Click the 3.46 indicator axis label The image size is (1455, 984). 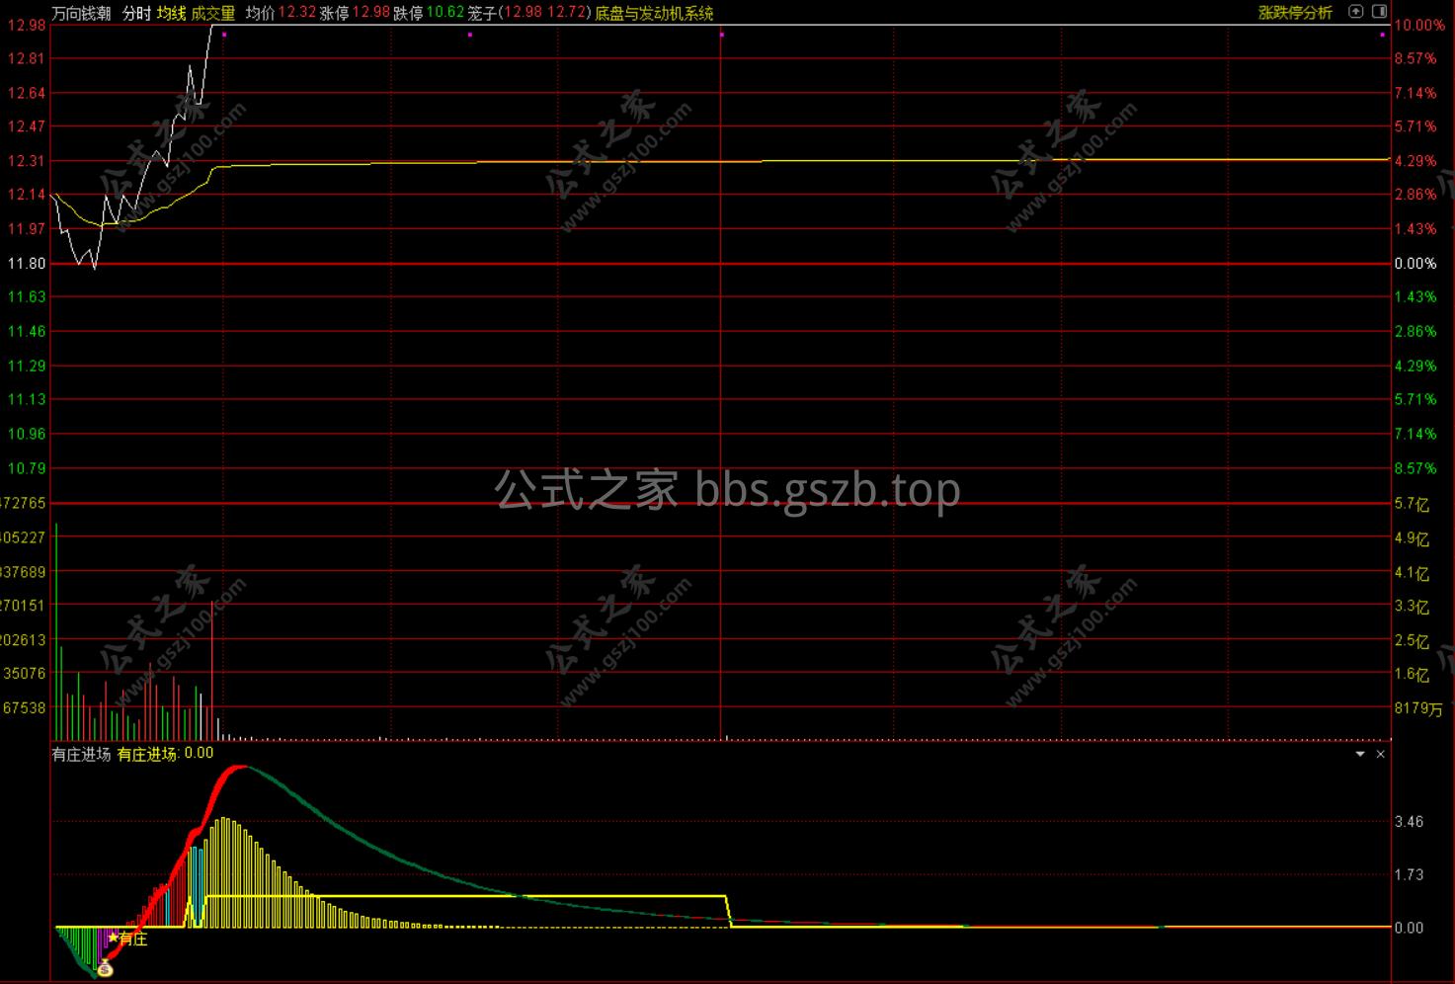[x=1409, y=822]
